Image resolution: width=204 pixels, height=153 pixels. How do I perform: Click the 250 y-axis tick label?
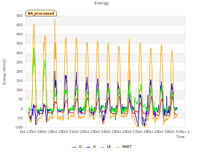click(x=19, y=62)
